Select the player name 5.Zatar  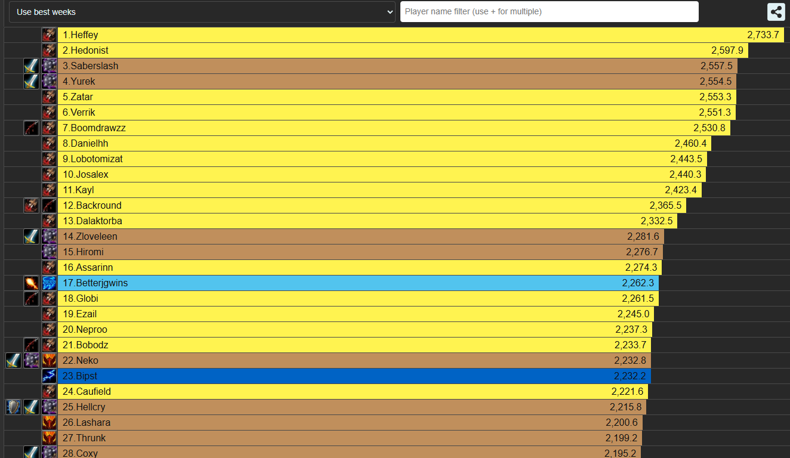[x=78, y=97]
